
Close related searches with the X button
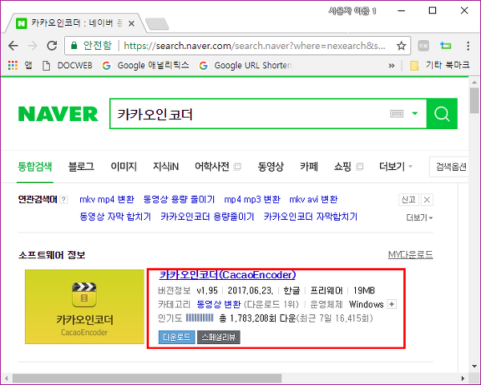(426, 200)
